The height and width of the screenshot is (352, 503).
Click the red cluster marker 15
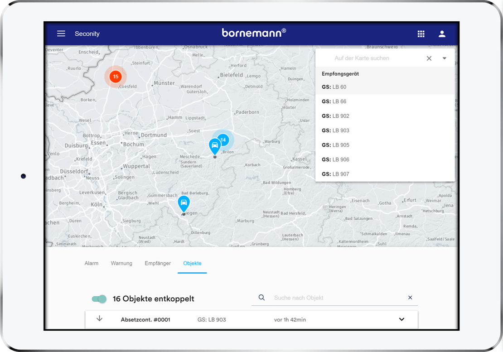coord(116,77)
